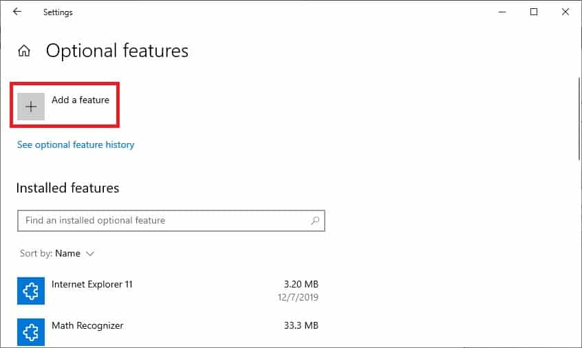Click the Add a feature label
The width and height of the screenshot is (582, 348).
pyautogui.click(x=80, y=100)
